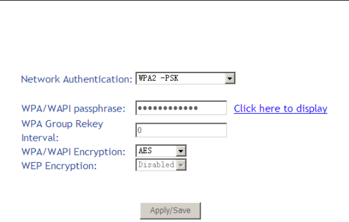Select the WPA2 -PSK value text
Viewport: 349px width, 222px height.
[x=158, y=78]
